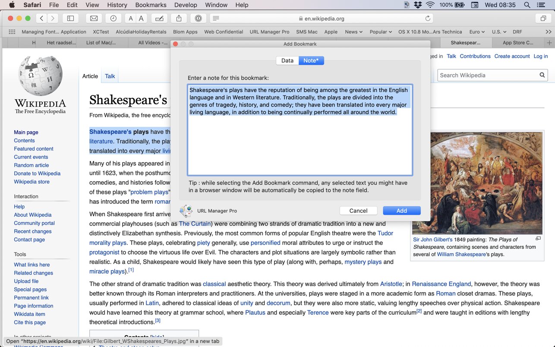Open History clock icon in toolbar
This screenshot has height=347, width=555.
point(113,19)
